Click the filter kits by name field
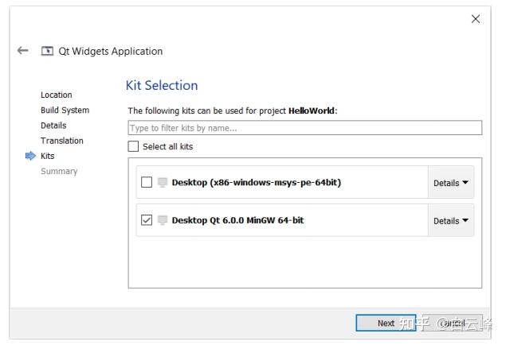Image resolution: width=506 pixels, height=345 pixels. 304,128
